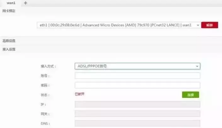Click the 密码 password input field
222x128 pixels.
[x=138, y=85]
